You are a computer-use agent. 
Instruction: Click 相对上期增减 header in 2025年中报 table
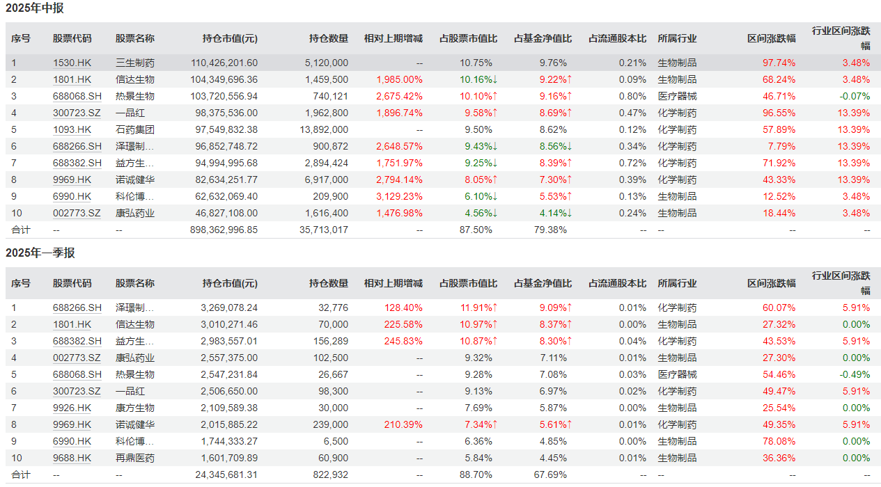tap(393, 38)
